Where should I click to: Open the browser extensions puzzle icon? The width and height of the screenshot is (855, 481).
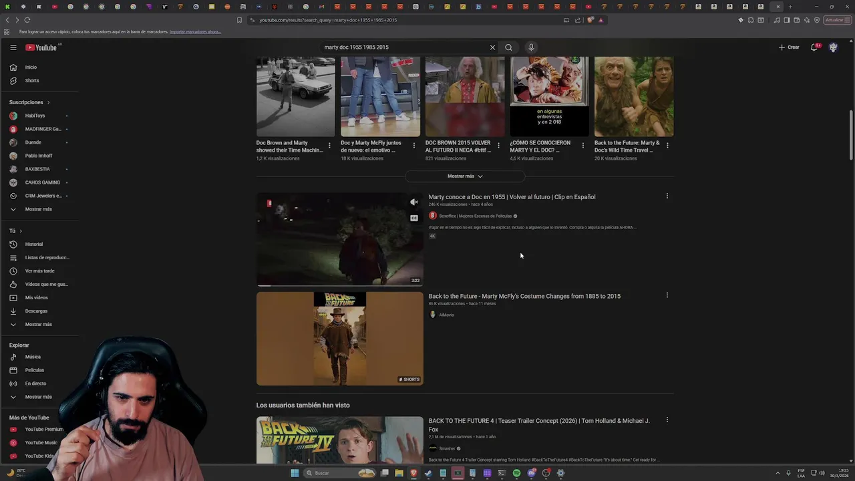751,20
